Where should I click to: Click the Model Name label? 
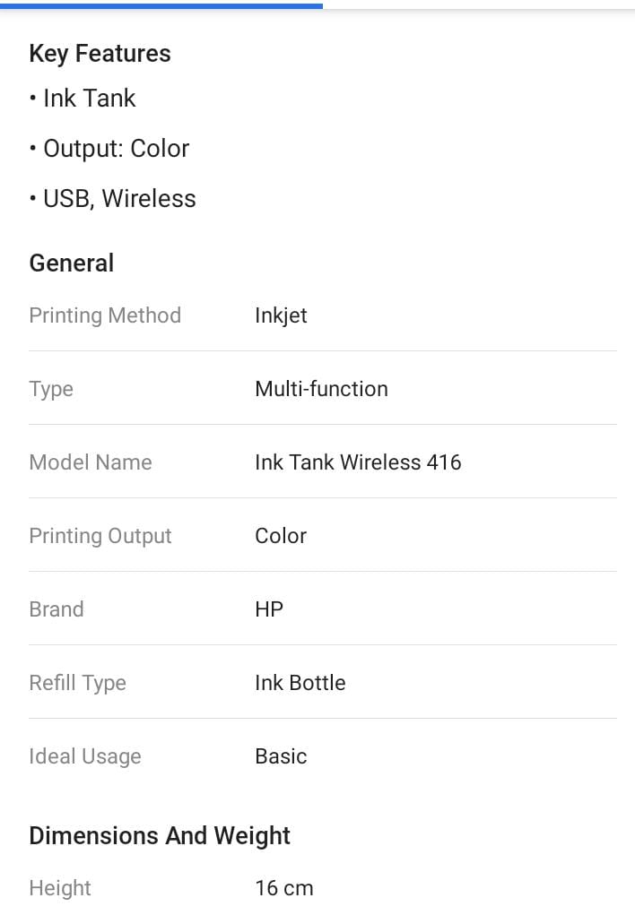(91, 462)
